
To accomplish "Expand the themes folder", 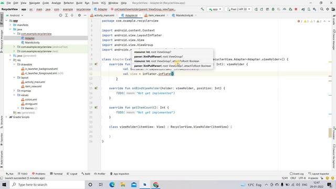I will coord(18,108).
